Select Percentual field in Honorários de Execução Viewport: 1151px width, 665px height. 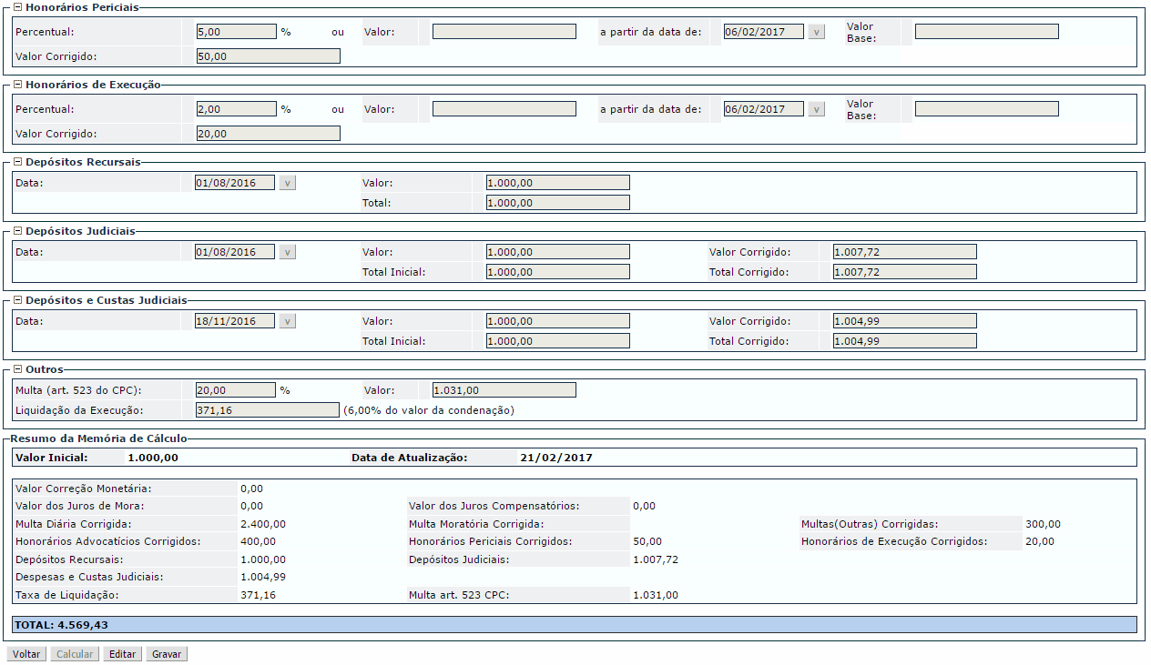pyautogui.click(x=236, y=109)
